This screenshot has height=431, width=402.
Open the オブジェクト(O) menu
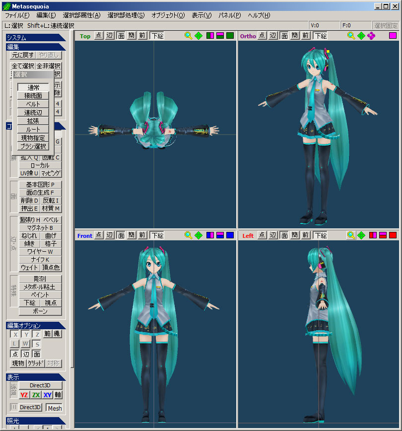pos(168,15)
